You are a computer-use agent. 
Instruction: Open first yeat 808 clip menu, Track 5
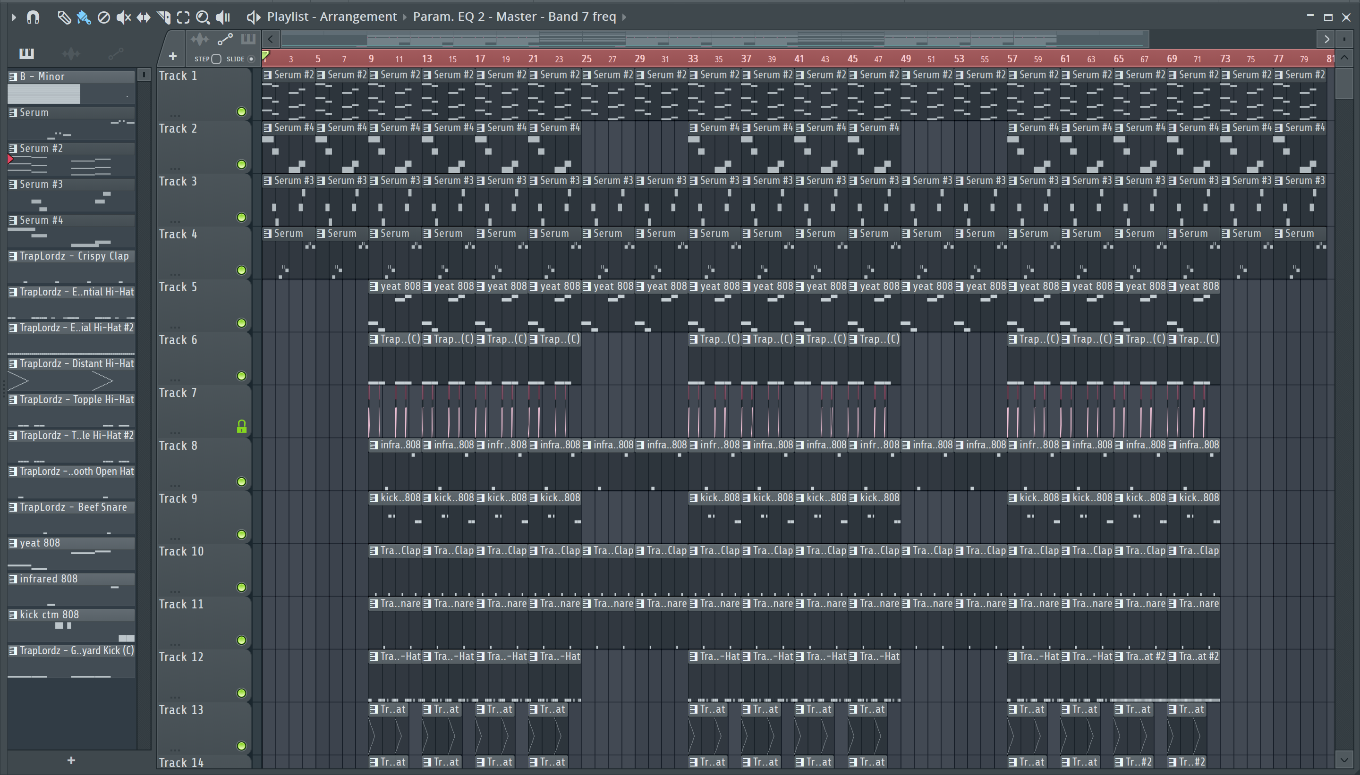click(374, 286)
